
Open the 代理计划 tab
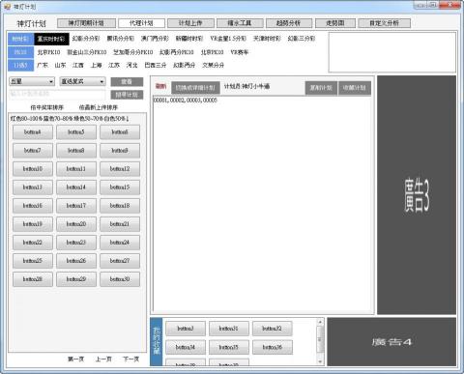(141, 23)
